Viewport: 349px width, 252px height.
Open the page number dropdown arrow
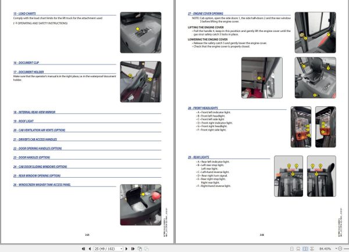pos(122,249)
